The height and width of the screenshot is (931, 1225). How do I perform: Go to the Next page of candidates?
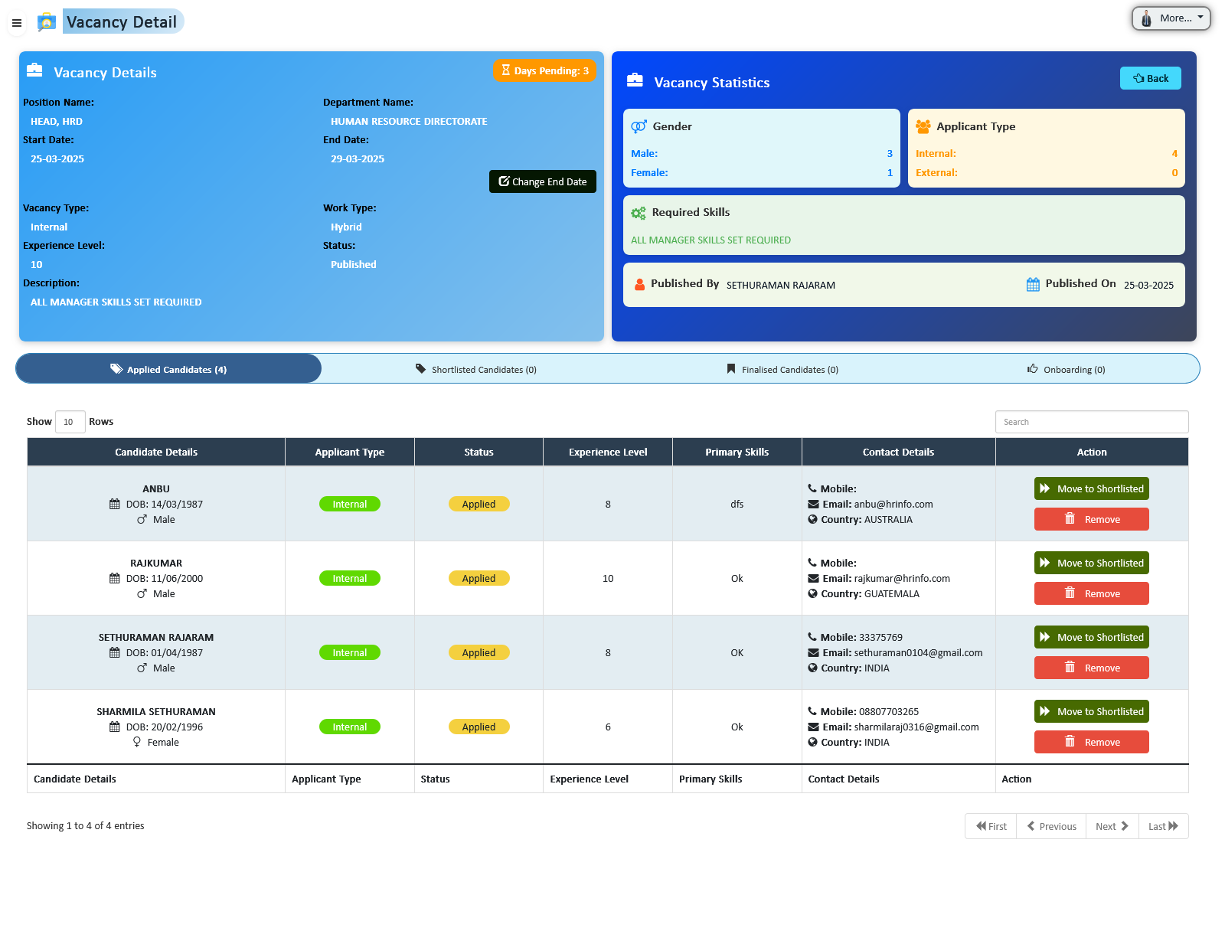pyautogui.click(x=1112, y=826)
